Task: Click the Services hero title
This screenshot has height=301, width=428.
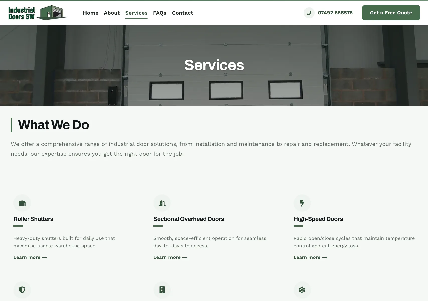Action: (214, 65)
